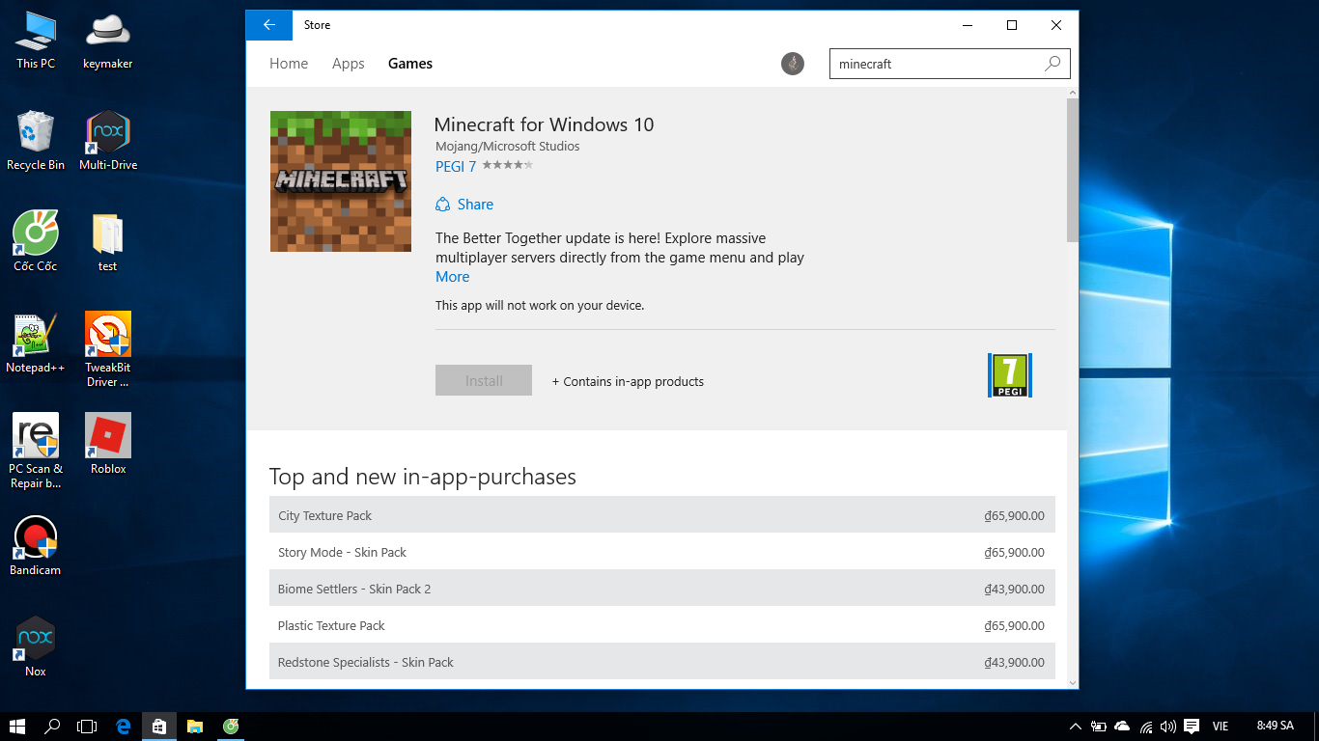
Task: Maximize the Store window
Action: click(x=1012, y=25)
